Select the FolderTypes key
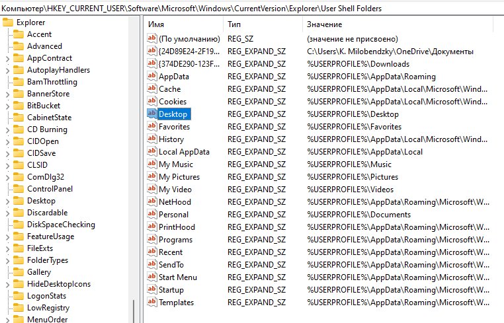The height and width of the screenshot is (323, 504). [x=48, y=260]
